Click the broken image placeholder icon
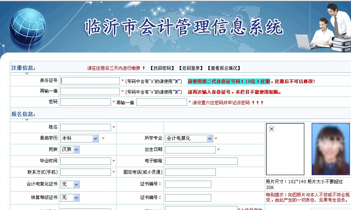The height and width of the screenshot is (210, 351). pyautogui.click(x=272, y=129)
